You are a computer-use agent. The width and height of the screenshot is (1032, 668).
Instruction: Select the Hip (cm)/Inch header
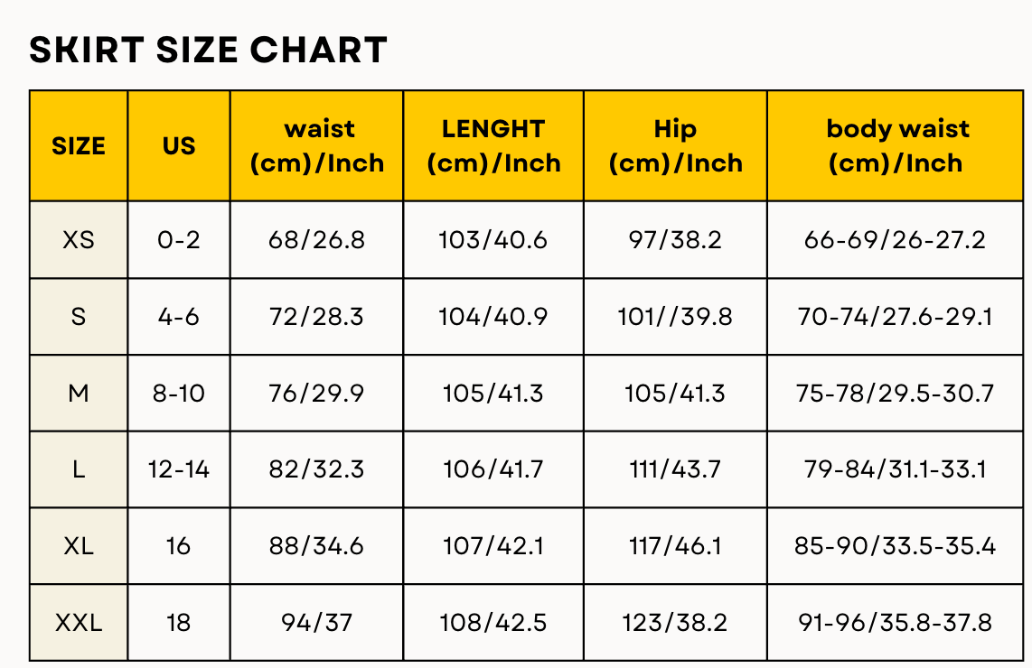pos(675,146)
